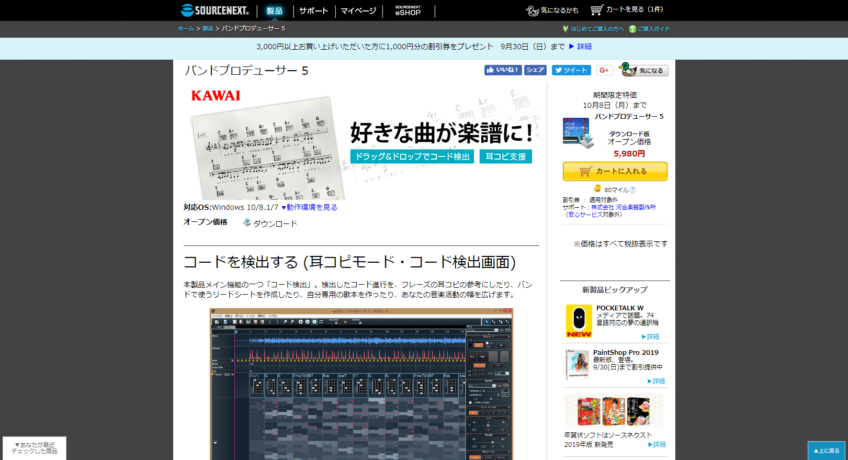
Task: Click the 新製品ピックアップ heading
Action: click(x=615, y=289)
